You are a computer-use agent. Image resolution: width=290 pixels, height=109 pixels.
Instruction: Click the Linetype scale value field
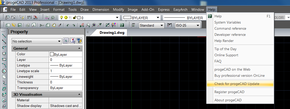click(x=66, y=71)
